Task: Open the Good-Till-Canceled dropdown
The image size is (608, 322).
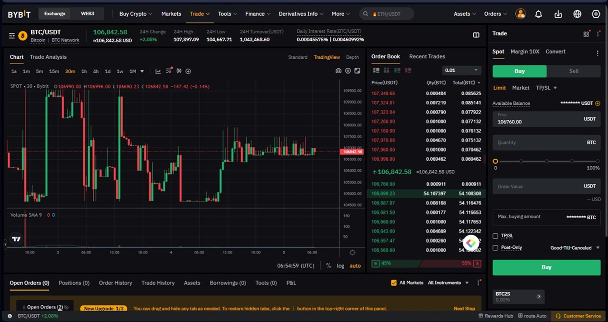Action: (x=575, y=247)
